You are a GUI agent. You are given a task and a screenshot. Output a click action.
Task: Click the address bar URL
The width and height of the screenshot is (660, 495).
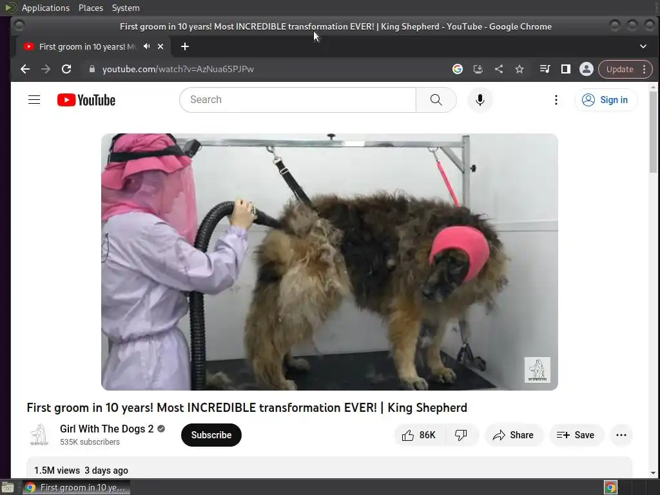coord(178,69)
